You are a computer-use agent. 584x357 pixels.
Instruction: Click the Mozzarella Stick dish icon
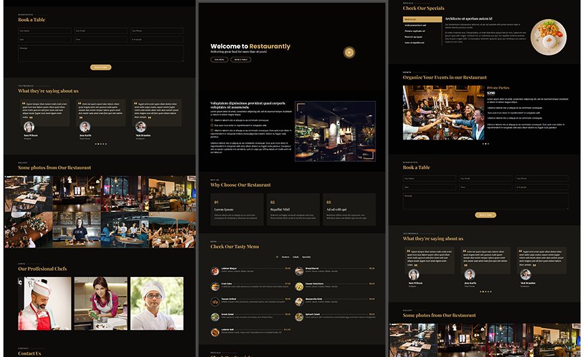click(299, 301)
